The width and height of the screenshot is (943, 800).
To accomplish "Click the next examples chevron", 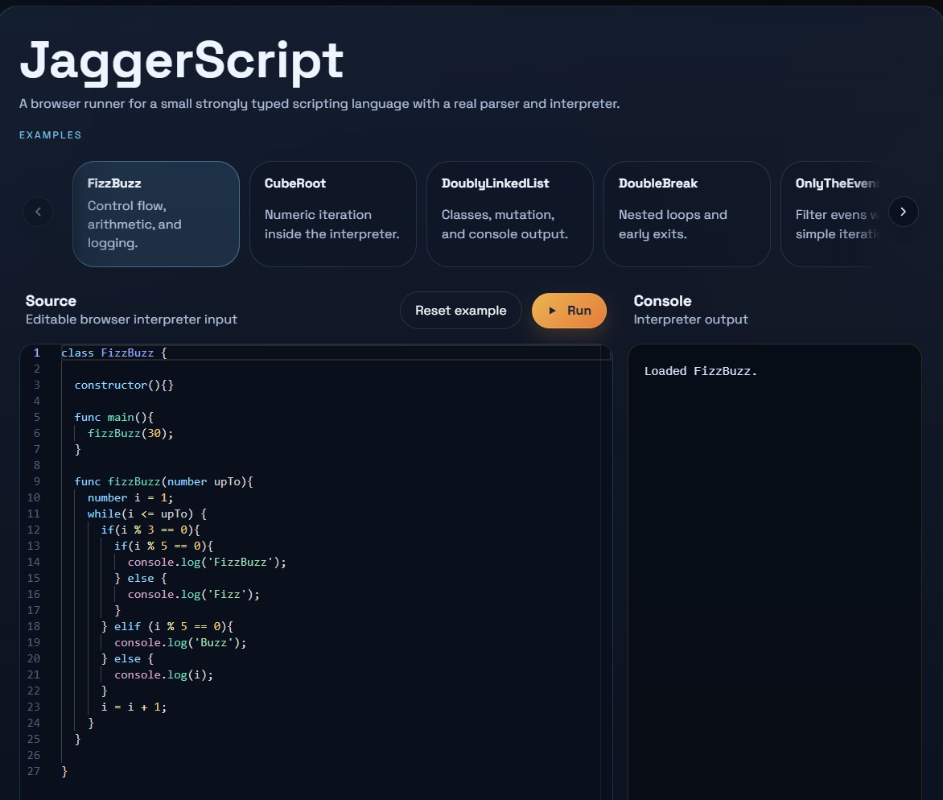I will point(903,212).
